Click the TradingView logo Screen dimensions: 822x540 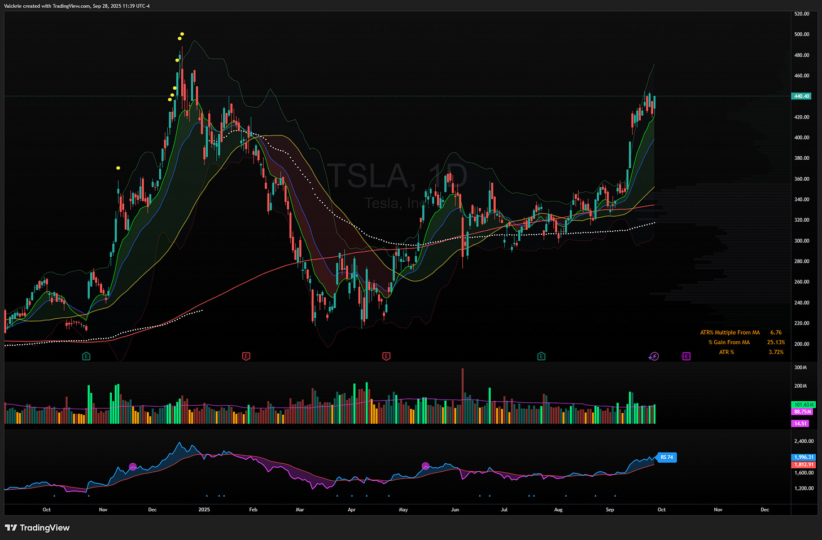(37, 528)
